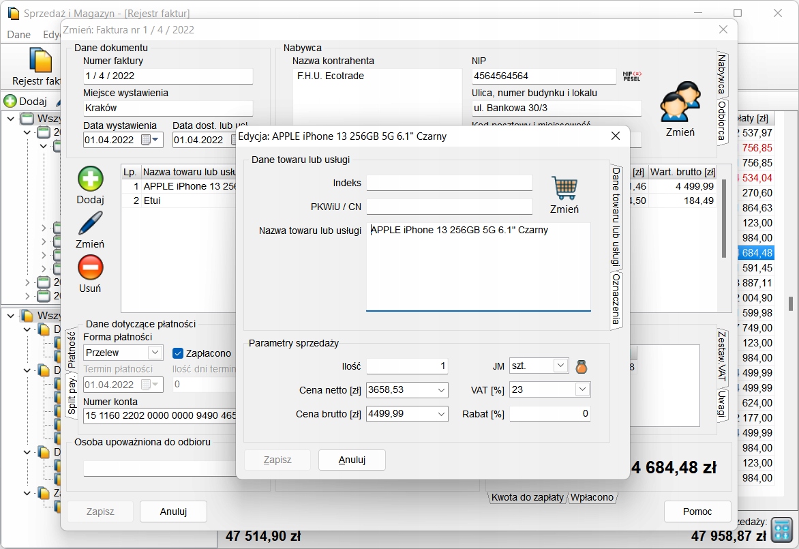Click the red Usuń remove icon
The image size is (799, 549).
(x=90, y=267)
